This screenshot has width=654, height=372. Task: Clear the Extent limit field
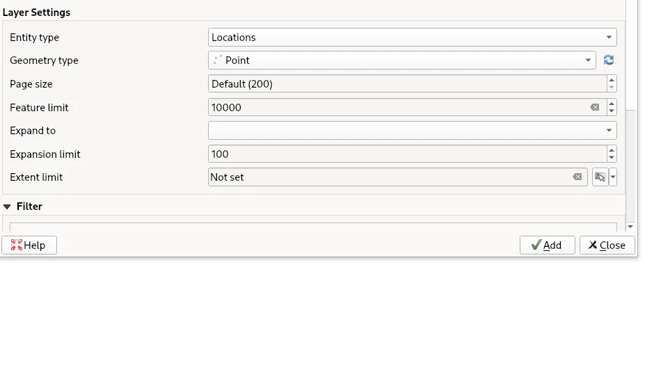577,177
